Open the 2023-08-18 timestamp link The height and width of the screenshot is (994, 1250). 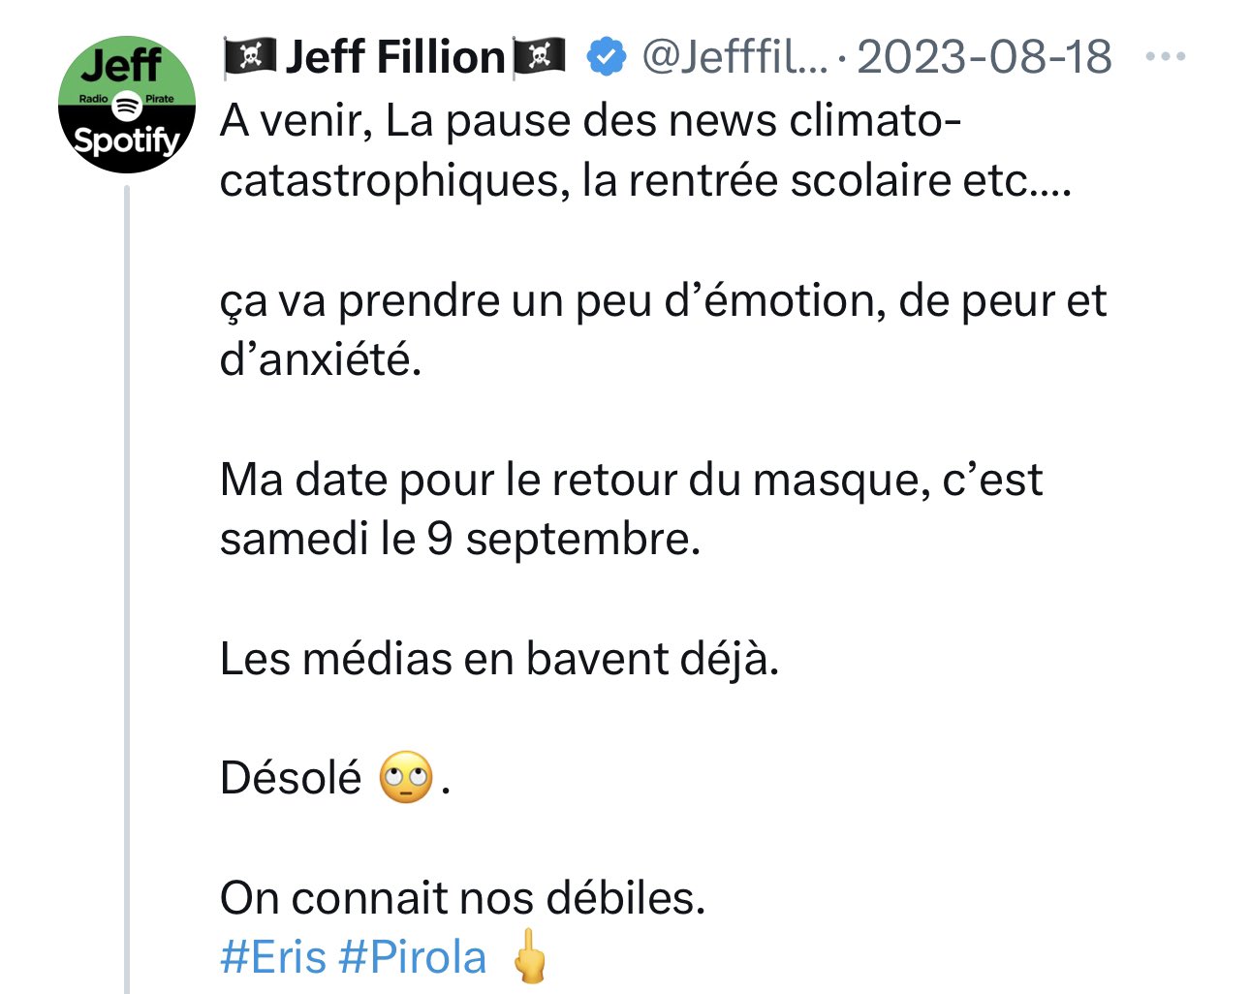(x=984, y=57)
